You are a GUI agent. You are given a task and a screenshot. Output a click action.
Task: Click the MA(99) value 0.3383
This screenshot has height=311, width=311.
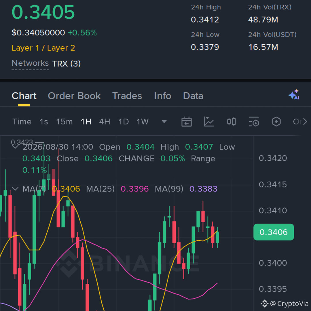point(203,189)
